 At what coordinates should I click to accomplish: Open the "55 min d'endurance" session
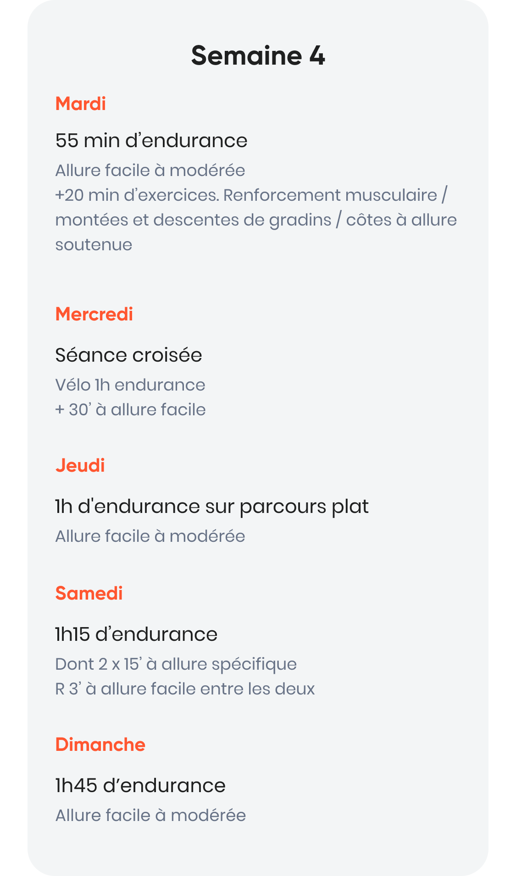coord(151,140)
